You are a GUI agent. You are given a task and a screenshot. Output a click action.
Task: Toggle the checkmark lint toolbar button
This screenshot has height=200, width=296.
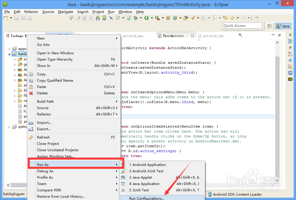(x=118, y=18)
